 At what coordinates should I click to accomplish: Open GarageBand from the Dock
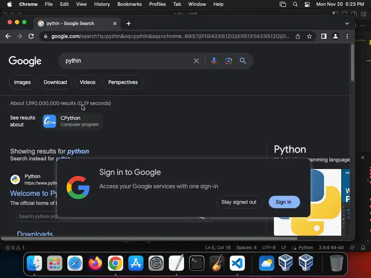pos(217,263)
